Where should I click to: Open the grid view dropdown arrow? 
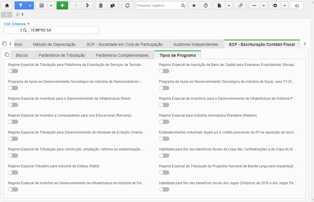[x=51, y=6]
